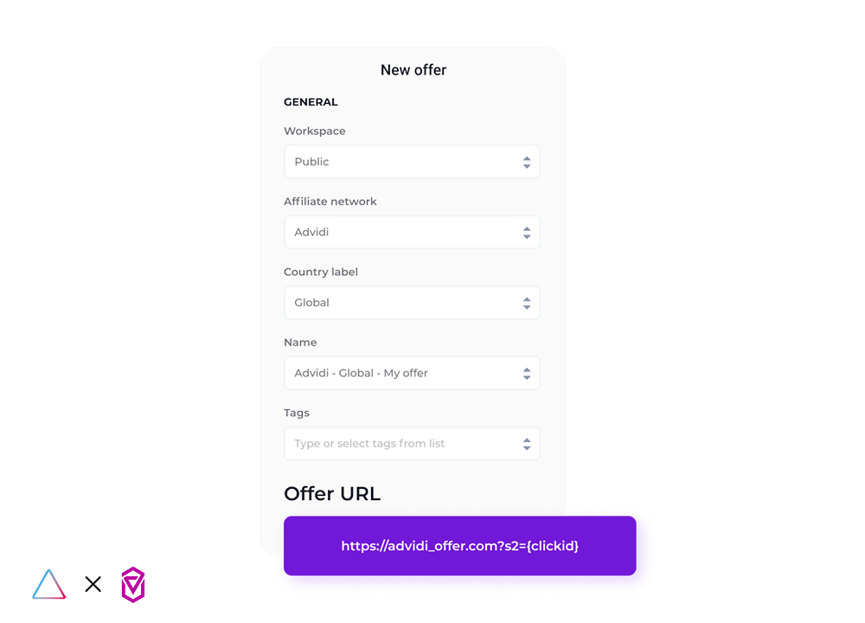Click the Country label up-down arrows icon
The height and width of the screenshot is (623, 865).
527,303
